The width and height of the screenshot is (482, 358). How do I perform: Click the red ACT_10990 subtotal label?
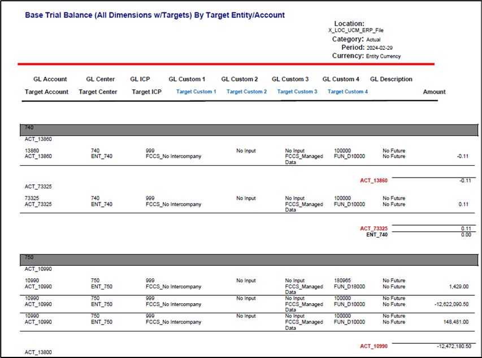(374, 346)
